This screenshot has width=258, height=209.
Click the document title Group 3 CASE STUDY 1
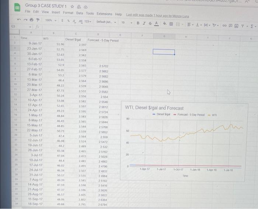46,6
